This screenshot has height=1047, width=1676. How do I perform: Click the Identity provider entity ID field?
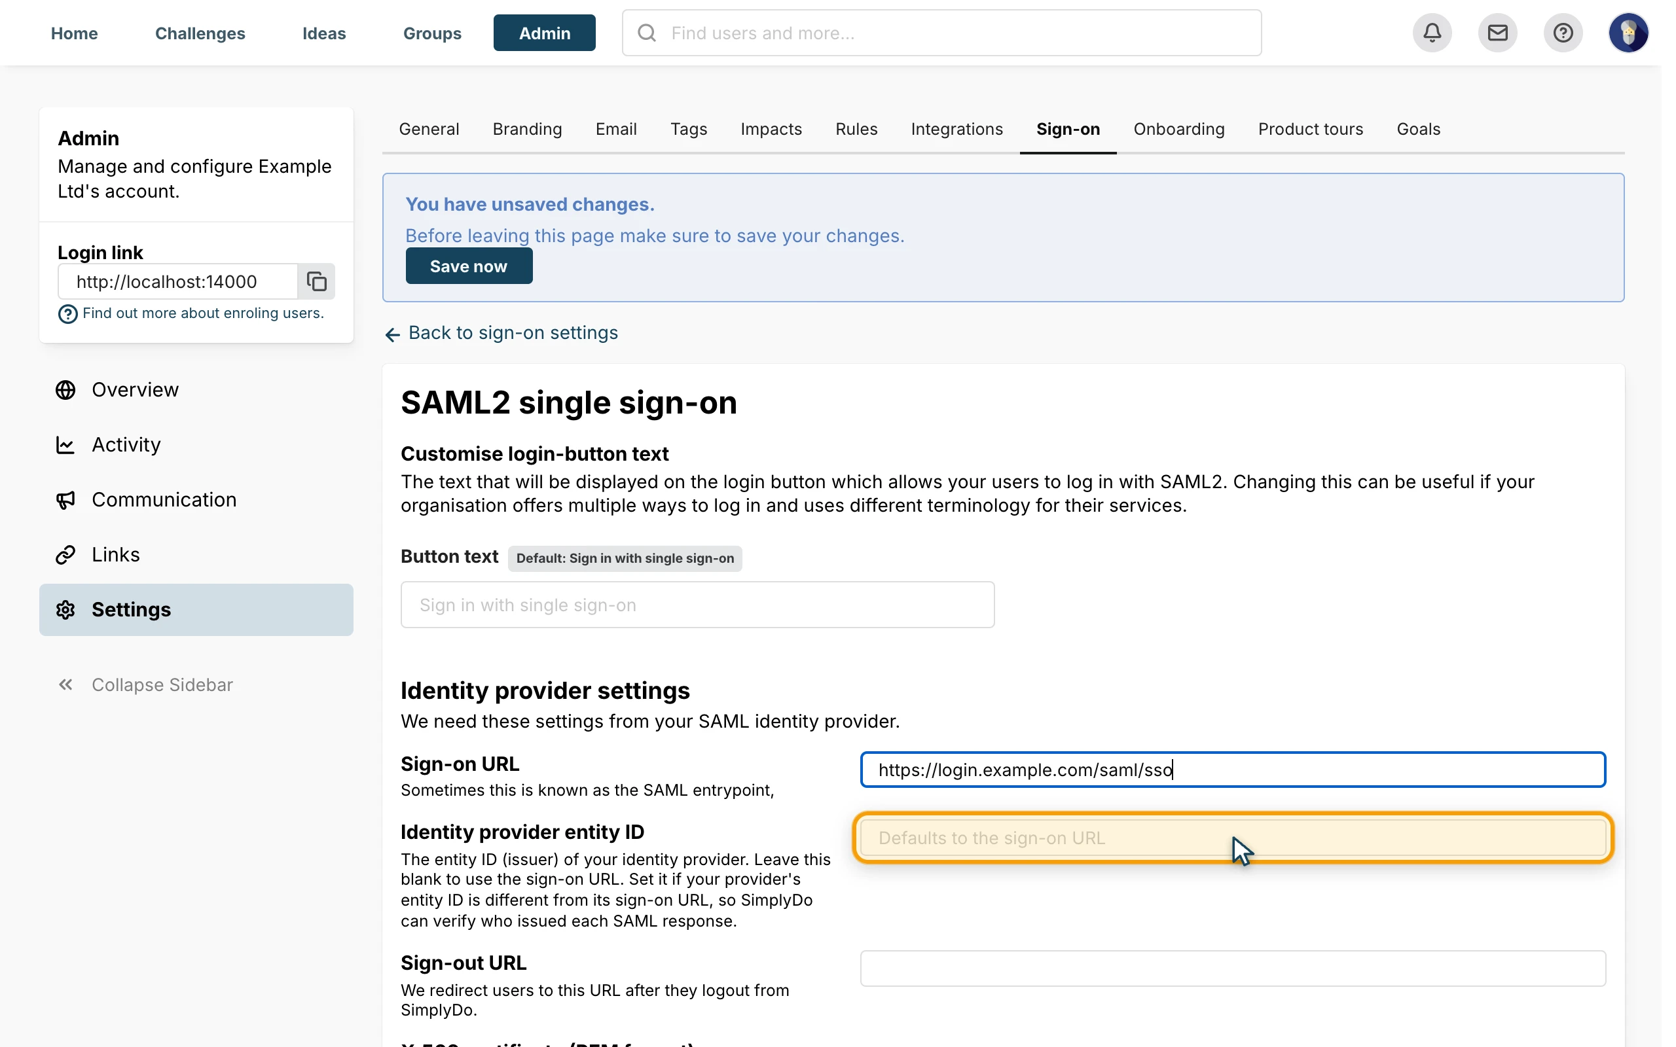pos(1233,838)
